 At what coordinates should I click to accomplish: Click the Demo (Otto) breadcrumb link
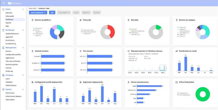point(33,8)
